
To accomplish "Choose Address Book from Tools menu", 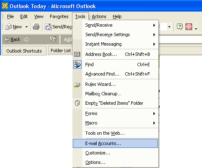I will 116,54.
